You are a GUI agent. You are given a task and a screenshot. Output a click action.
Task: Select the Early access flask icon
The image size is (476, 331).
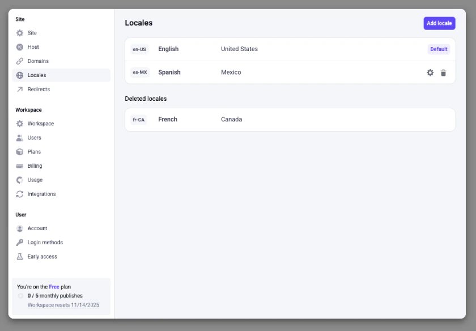[x=19, y=256]
